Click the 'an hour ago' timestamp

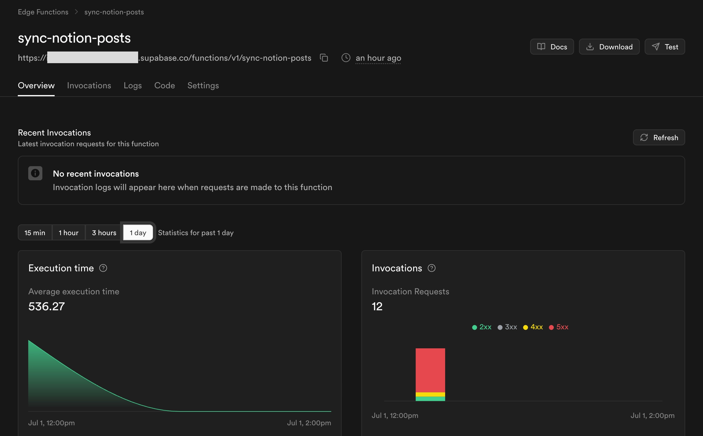[x=378, y=58]
